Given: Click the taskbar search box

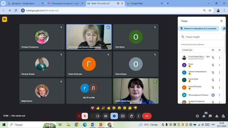Looking at the screenshot, I should (x=32, y=125).
